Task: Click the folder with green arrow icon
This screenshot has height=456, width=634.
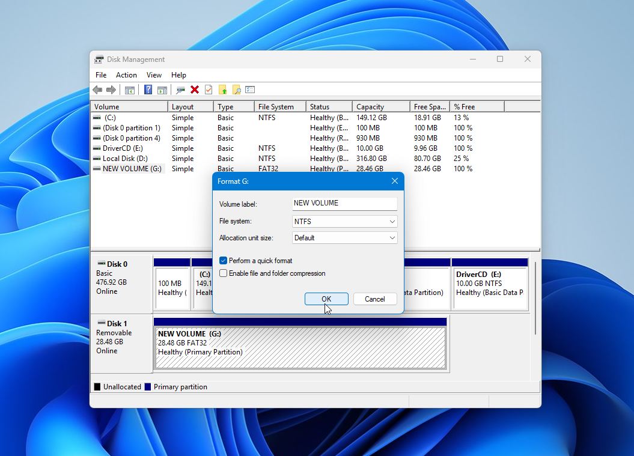Action: (223, 90)
